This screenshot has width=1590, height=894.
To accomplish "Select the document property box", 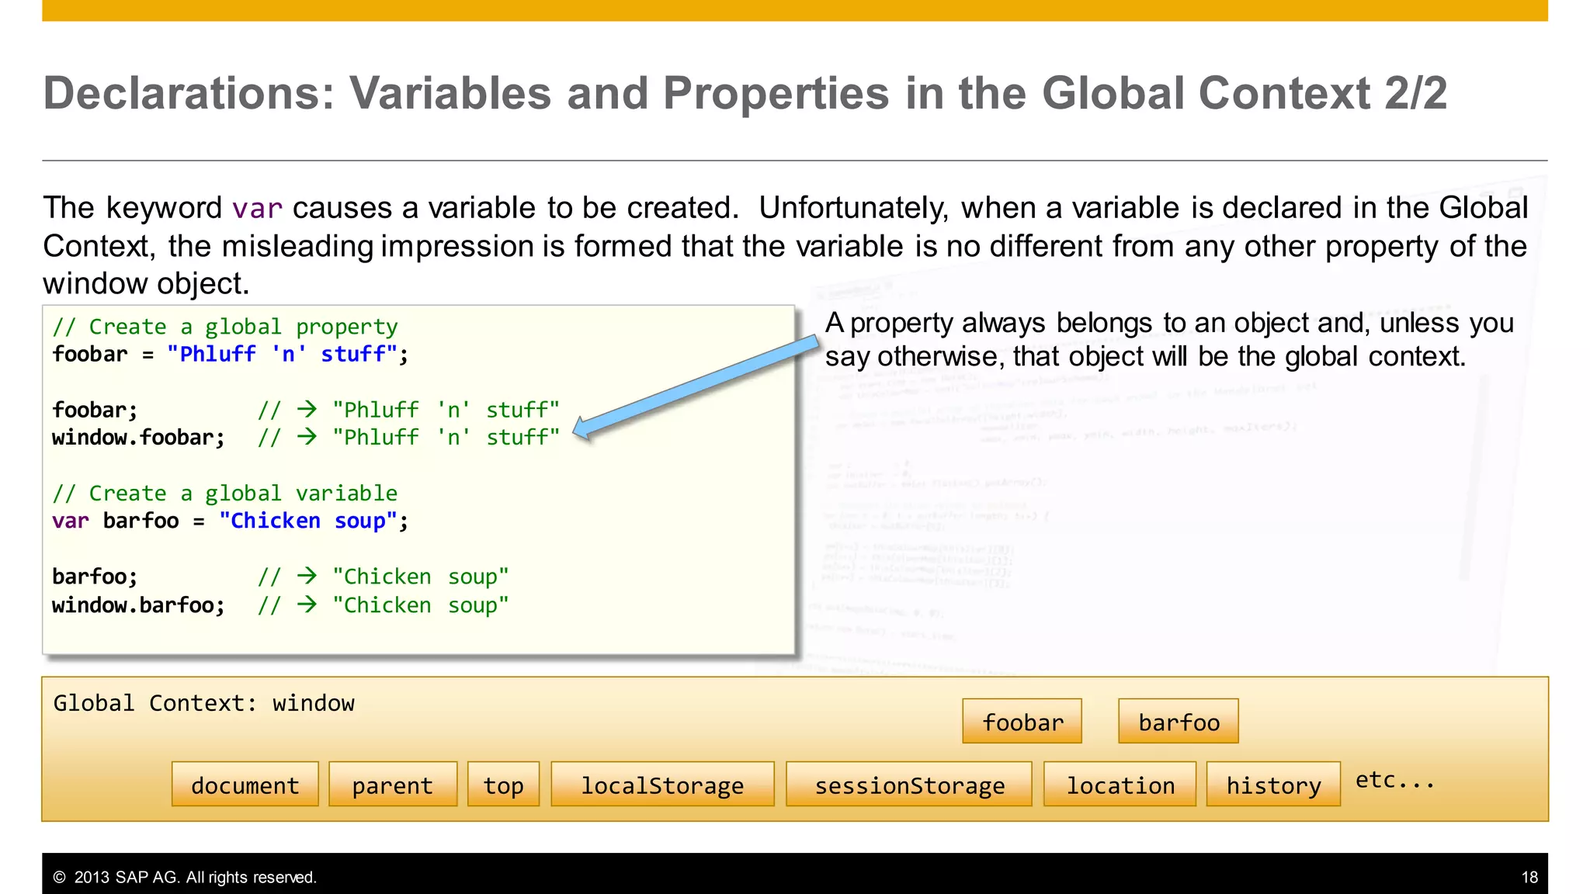I will tap(245, 784).
